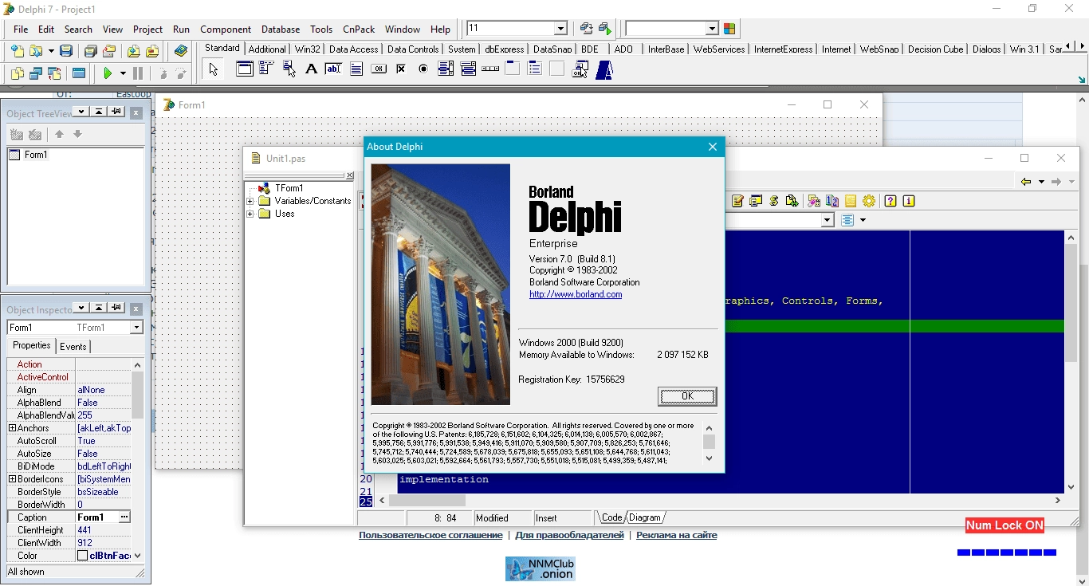This screenshot has width=1089, height=586.
Task: Click the Save All toolbar icon
Action: coord(91,51)
